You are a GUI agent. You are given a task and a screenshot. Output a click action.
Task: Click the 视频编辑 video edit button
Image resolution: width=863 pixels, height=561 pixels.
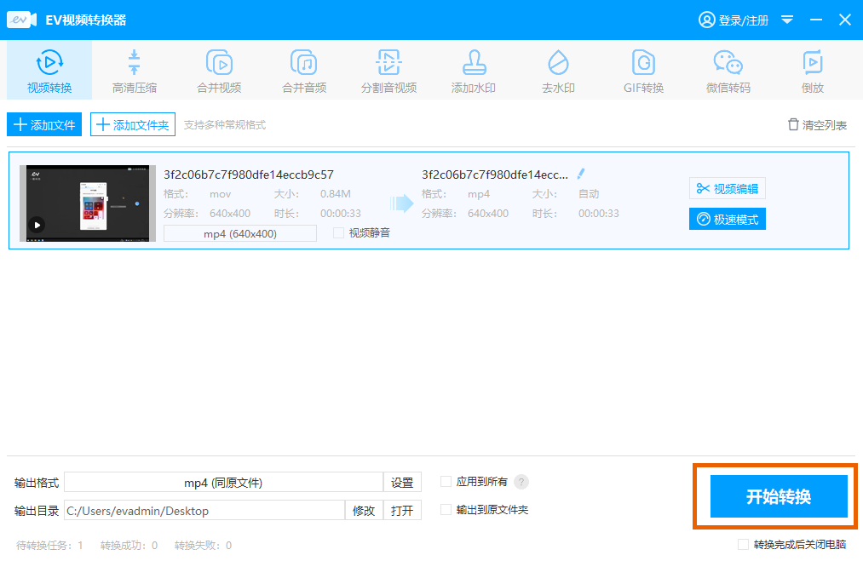click(727, 189)
